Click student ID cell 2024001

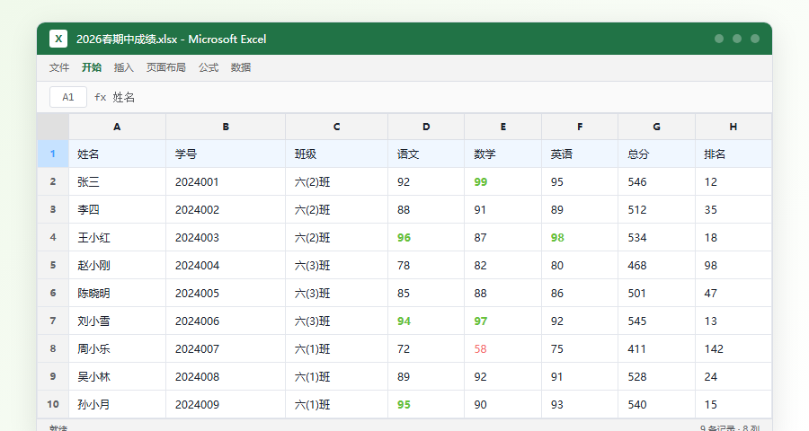coord(226,181)
